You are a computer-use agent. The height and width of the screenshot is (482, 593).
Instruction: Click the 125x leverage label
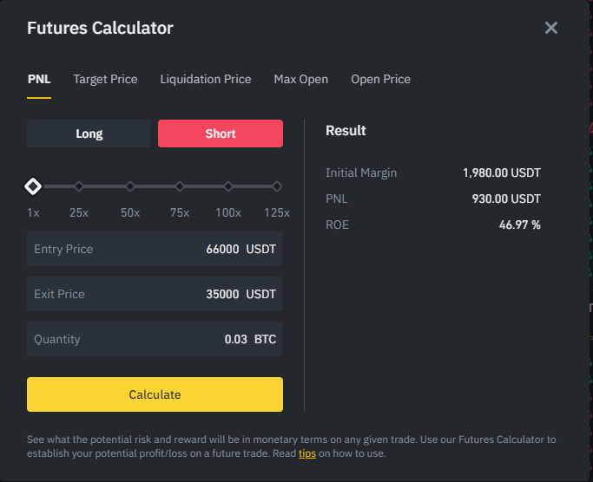[277, 212]
